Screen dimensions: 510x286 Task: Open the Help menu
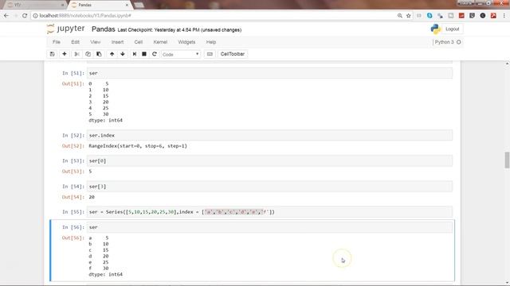click(x=211, y=42)
